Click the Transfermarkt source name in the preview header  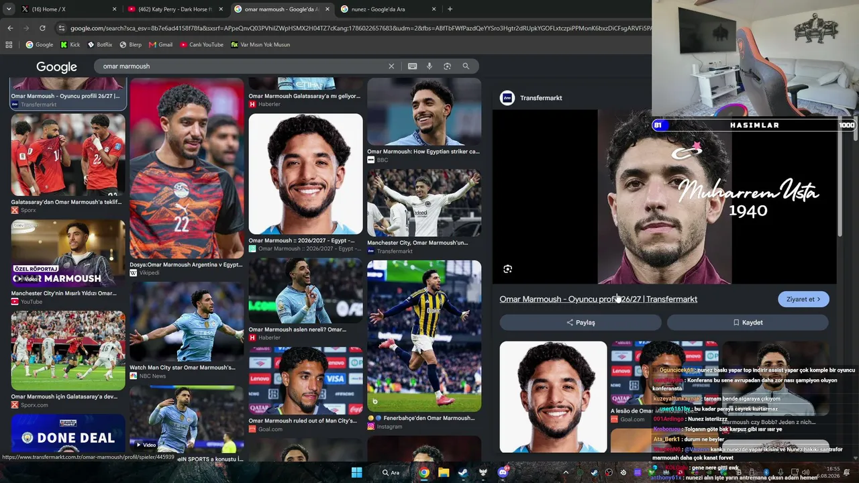[x=541, y=98]
